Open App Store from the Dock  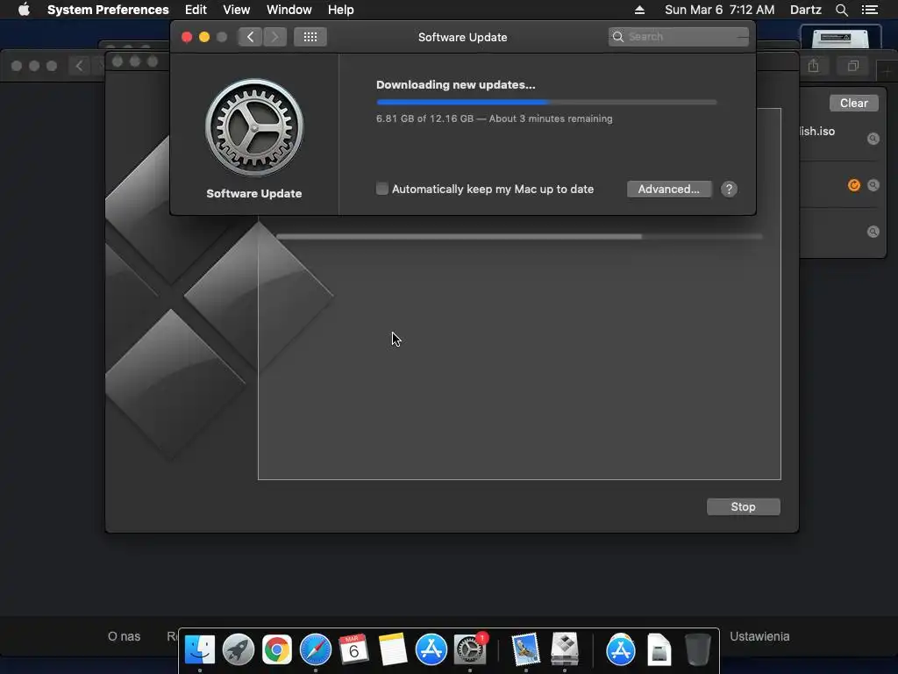pos(431,649)
